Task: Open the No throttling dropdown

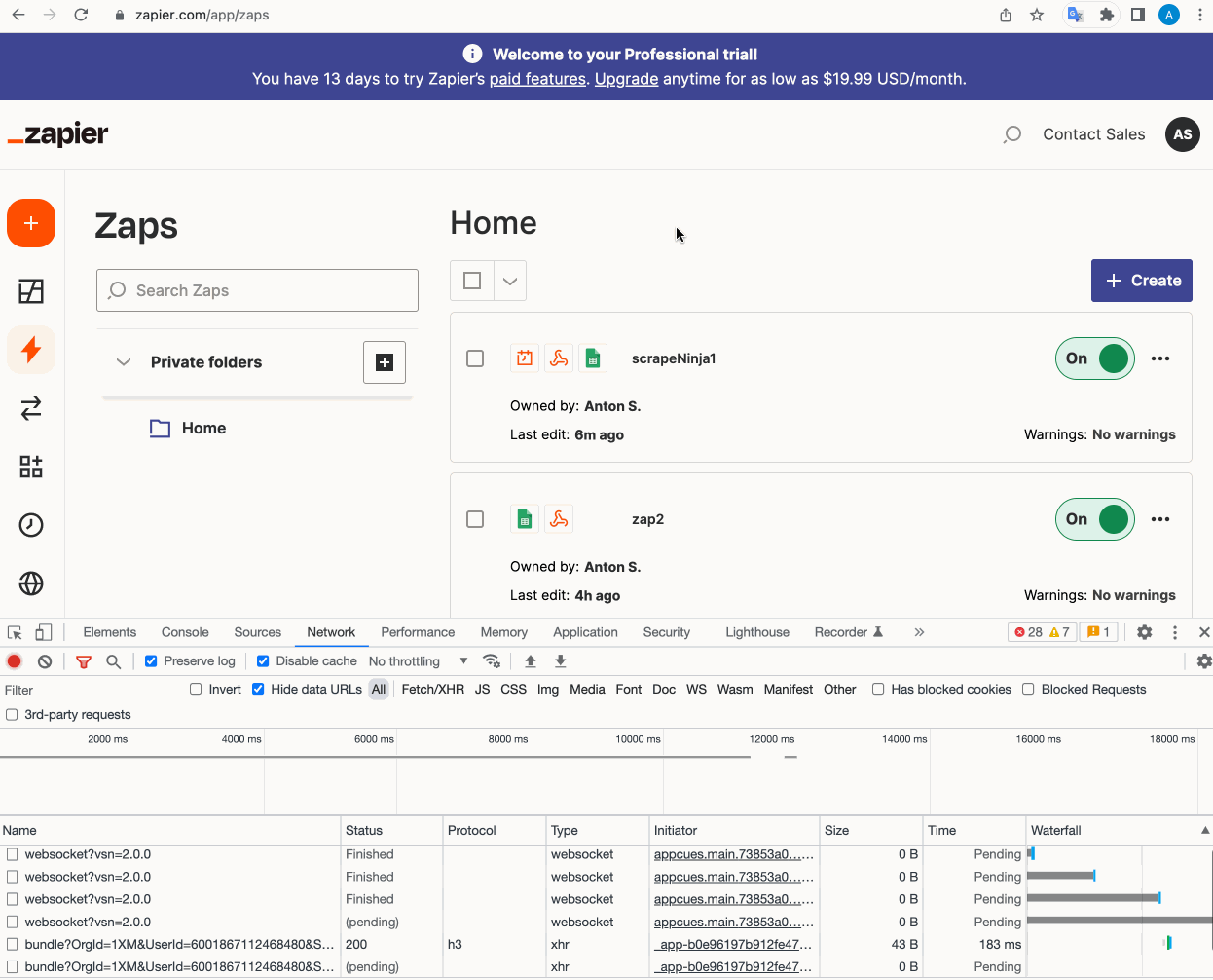Action: (x=419, y=661)
